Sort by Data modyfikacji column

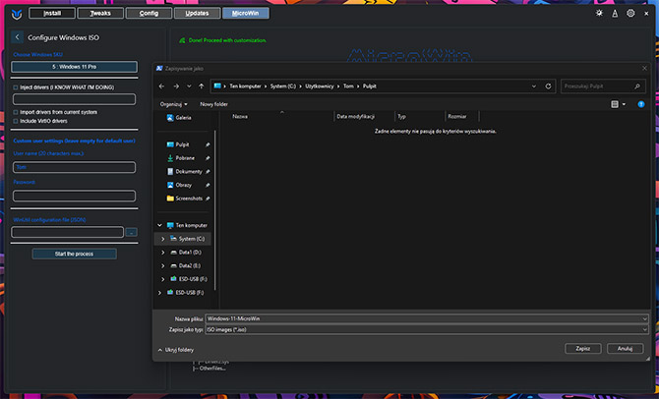pos(355,116)
